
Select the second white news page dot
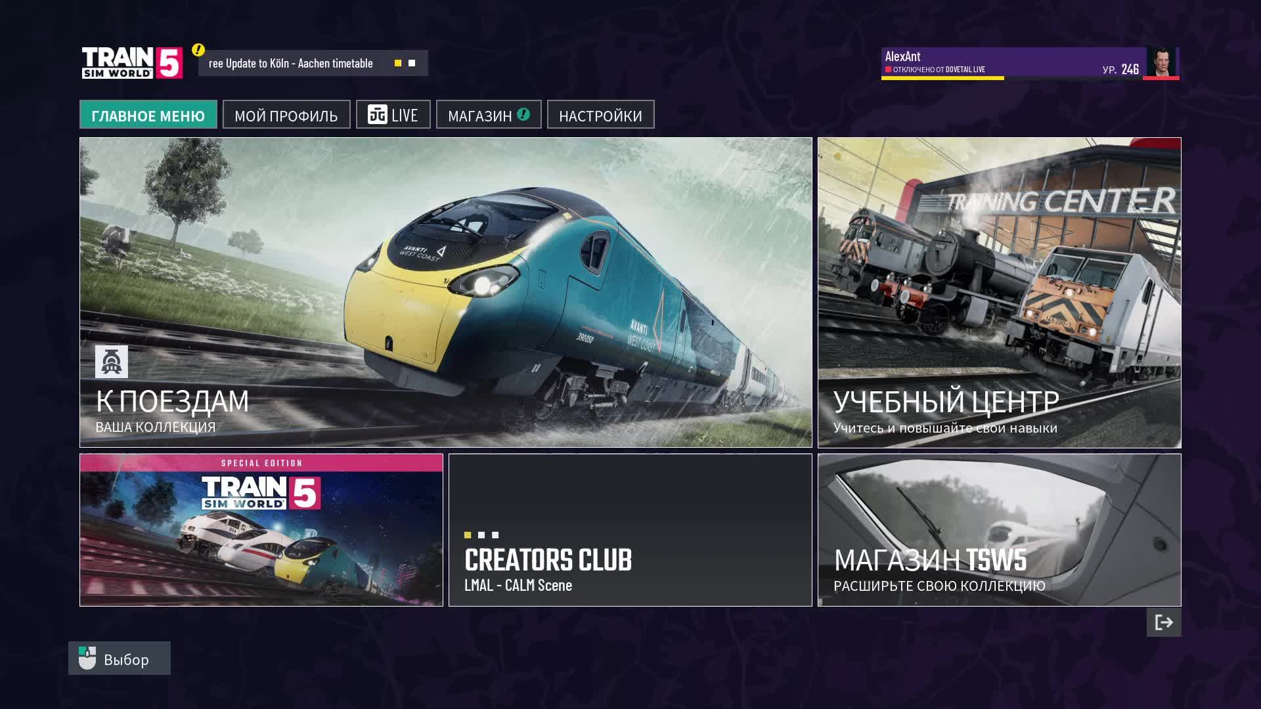point(412,63)
